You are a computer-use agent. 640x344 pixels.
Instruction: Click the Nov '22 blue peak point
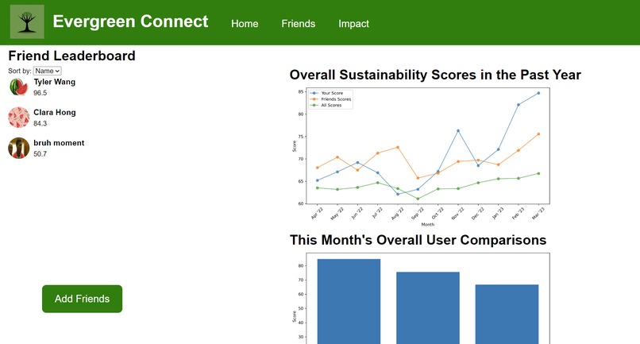(x=458, y=131)
